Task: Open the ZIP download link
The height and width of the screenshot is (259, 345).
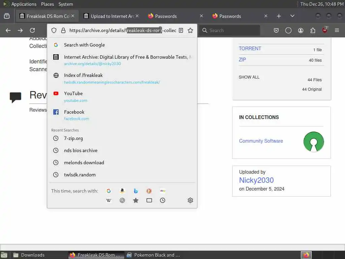Action: 242,60
